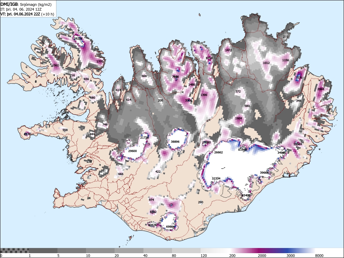Click the snow value 716

coord(72,75)
